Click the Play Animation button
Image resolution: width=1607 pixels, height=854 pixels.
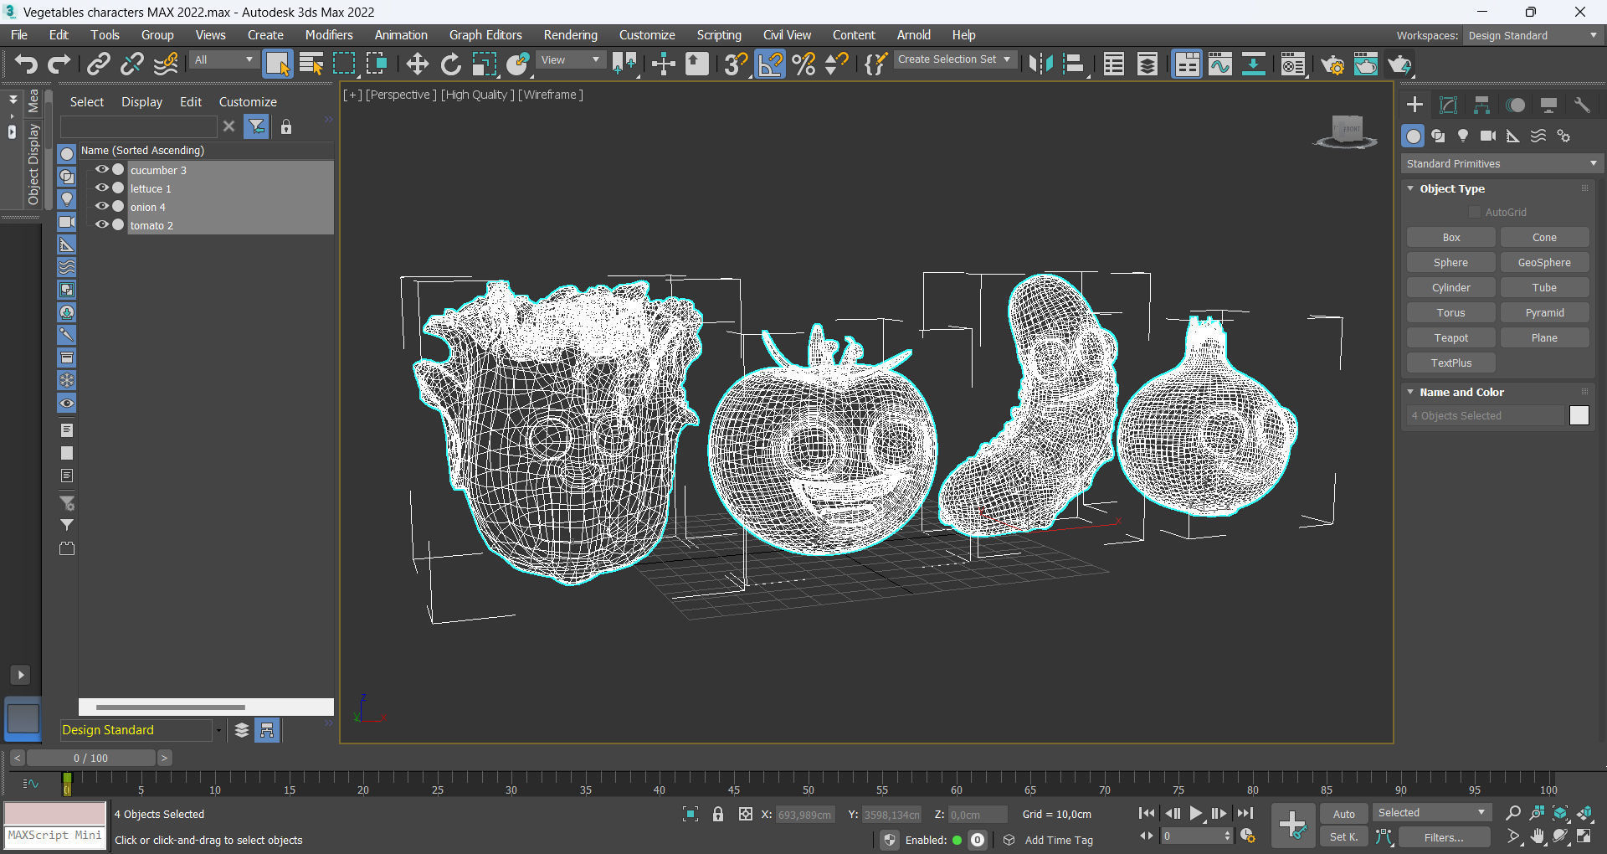click(1196, 813)
